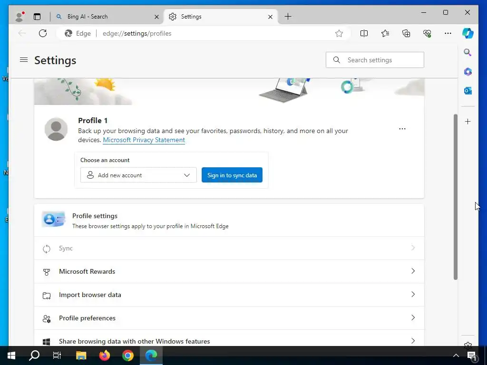Viewport: 487px width, 365px height.
Task: Launch Chrome from taskbar
Action: click(127, 355)
